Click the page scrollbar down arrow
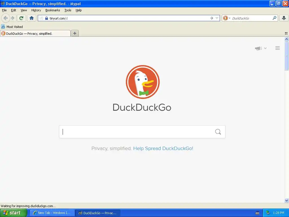Image resolution: width=289 pixels, height=217 pixels. click(x=287, y=200)
